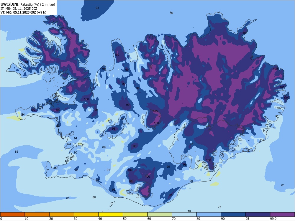Click the 'Rakastig (%) í 2 m hæð' label
Image resolution: width=295 pixels, height=221 pixels.
pos(38,4)
